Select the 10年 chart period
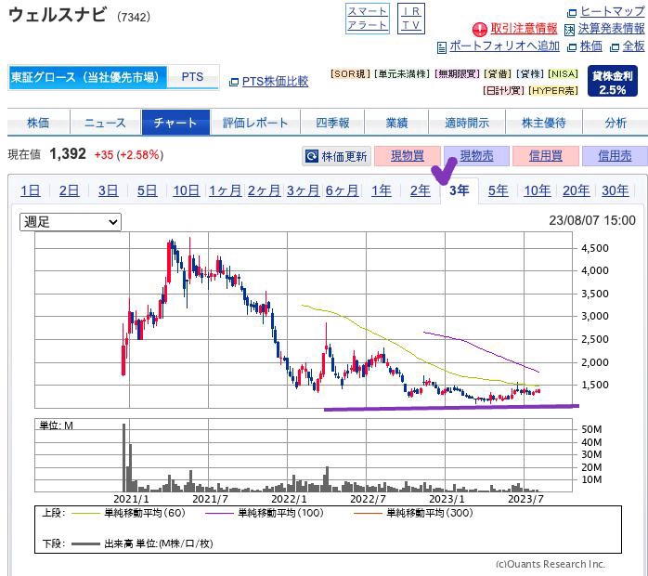The width and height of the screenshot is (648, 576). (x=537, y=190)
